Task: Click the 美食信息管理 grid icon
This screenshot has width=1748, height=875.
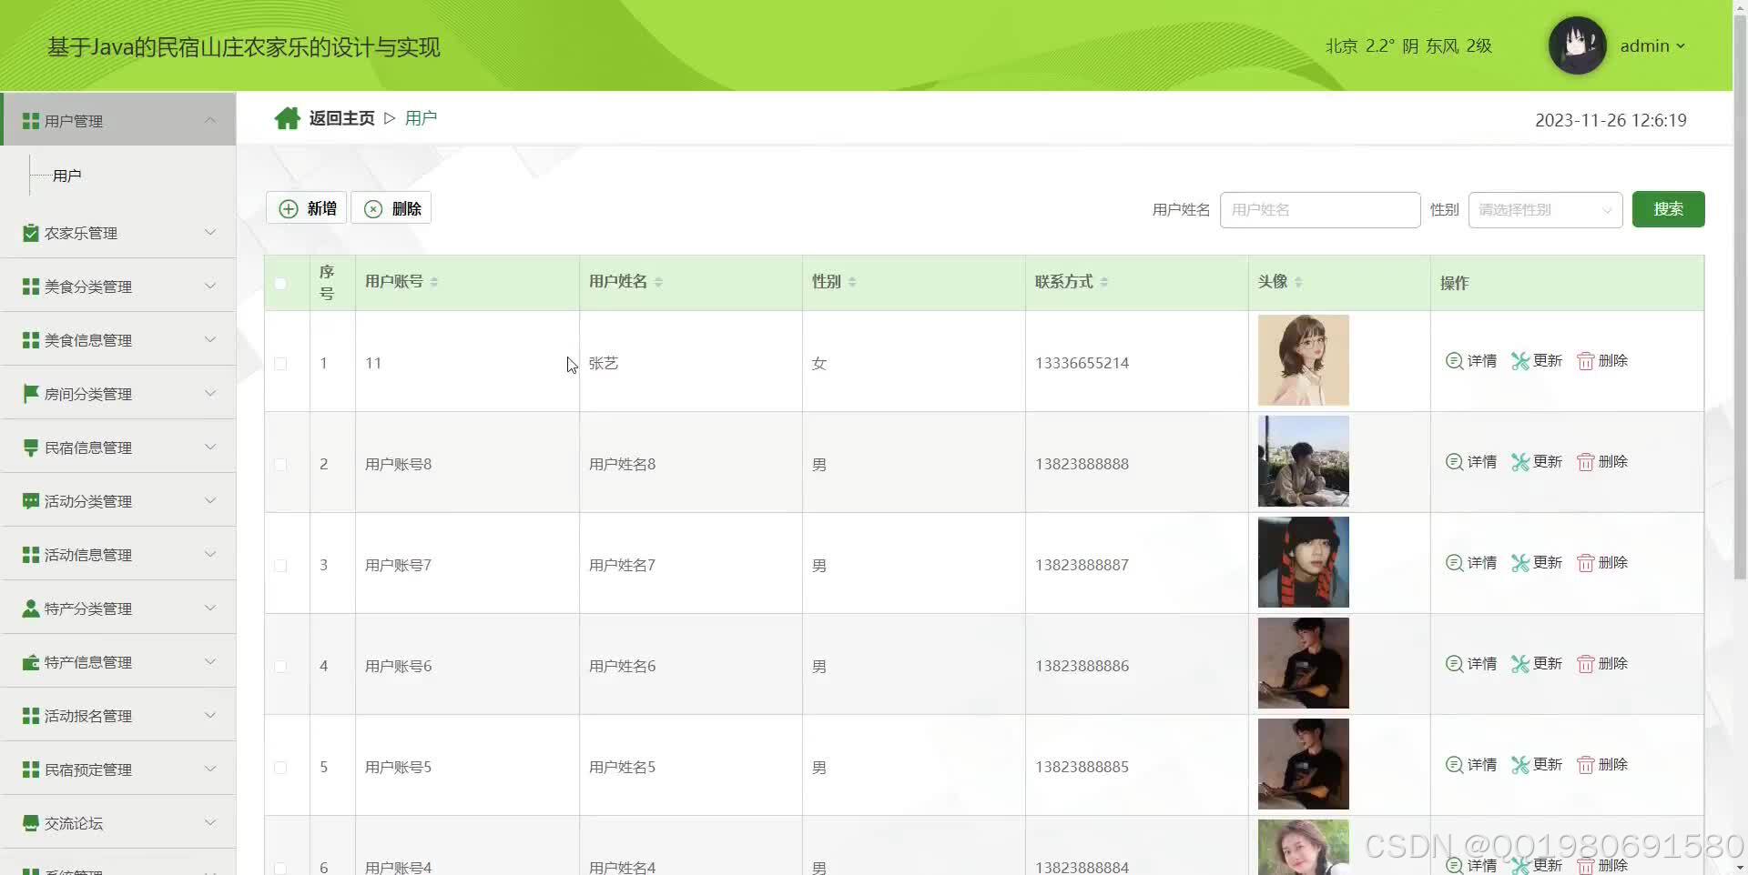Action: point(31,340)
